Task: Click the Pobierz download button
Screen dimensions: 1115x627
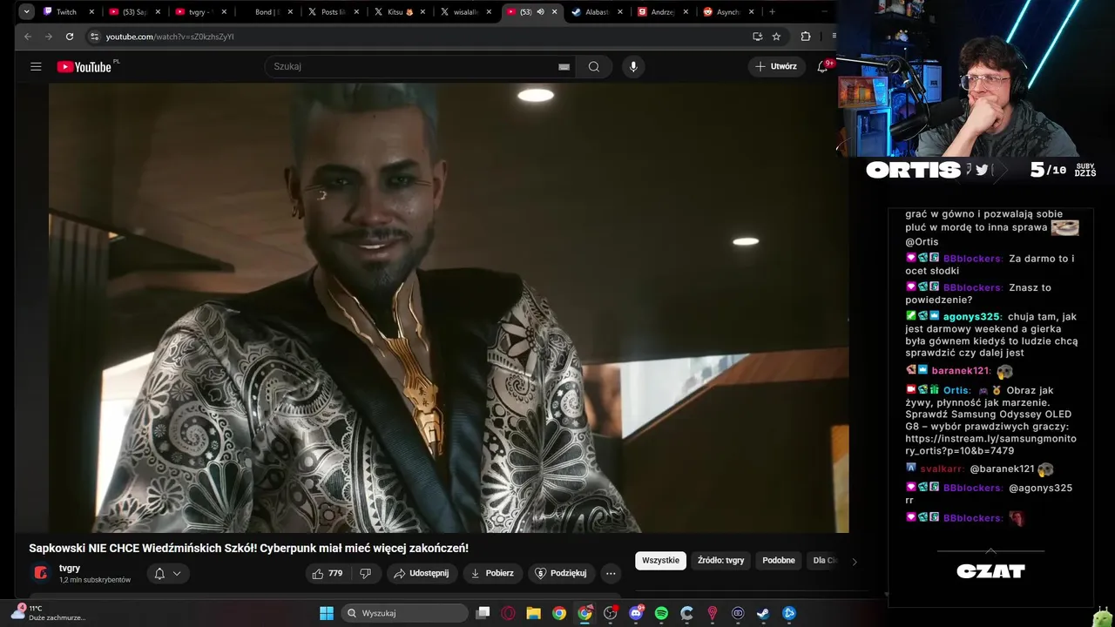Action: pyautogui.click(x=492, y=573)
